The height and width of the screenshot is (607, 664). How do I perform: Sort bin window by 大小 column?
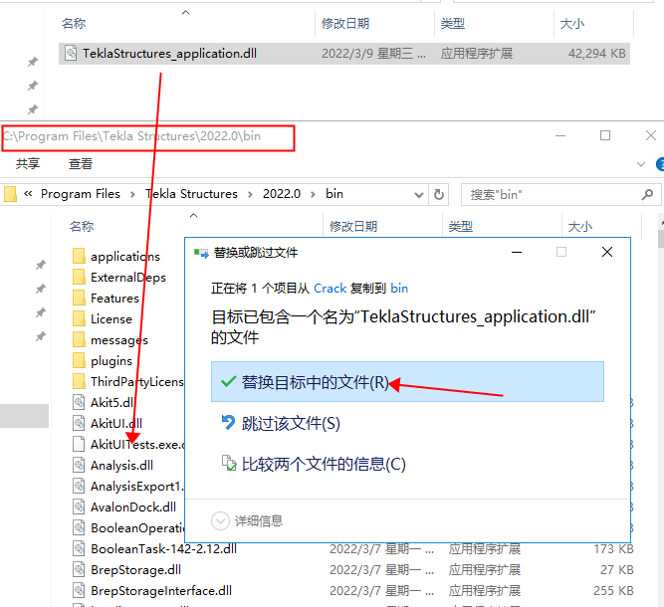[580, 226]
